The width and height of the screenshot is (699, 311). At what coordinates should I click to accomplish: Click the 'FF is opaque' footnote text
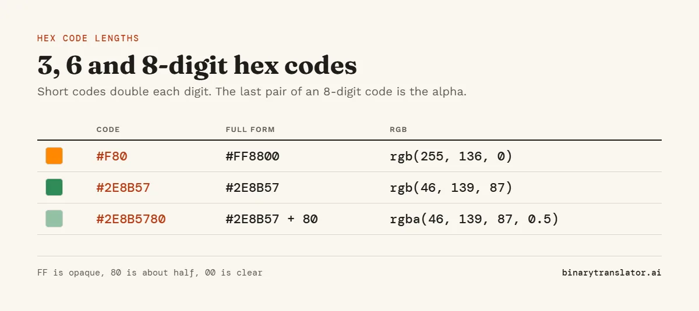coord(150,272)
